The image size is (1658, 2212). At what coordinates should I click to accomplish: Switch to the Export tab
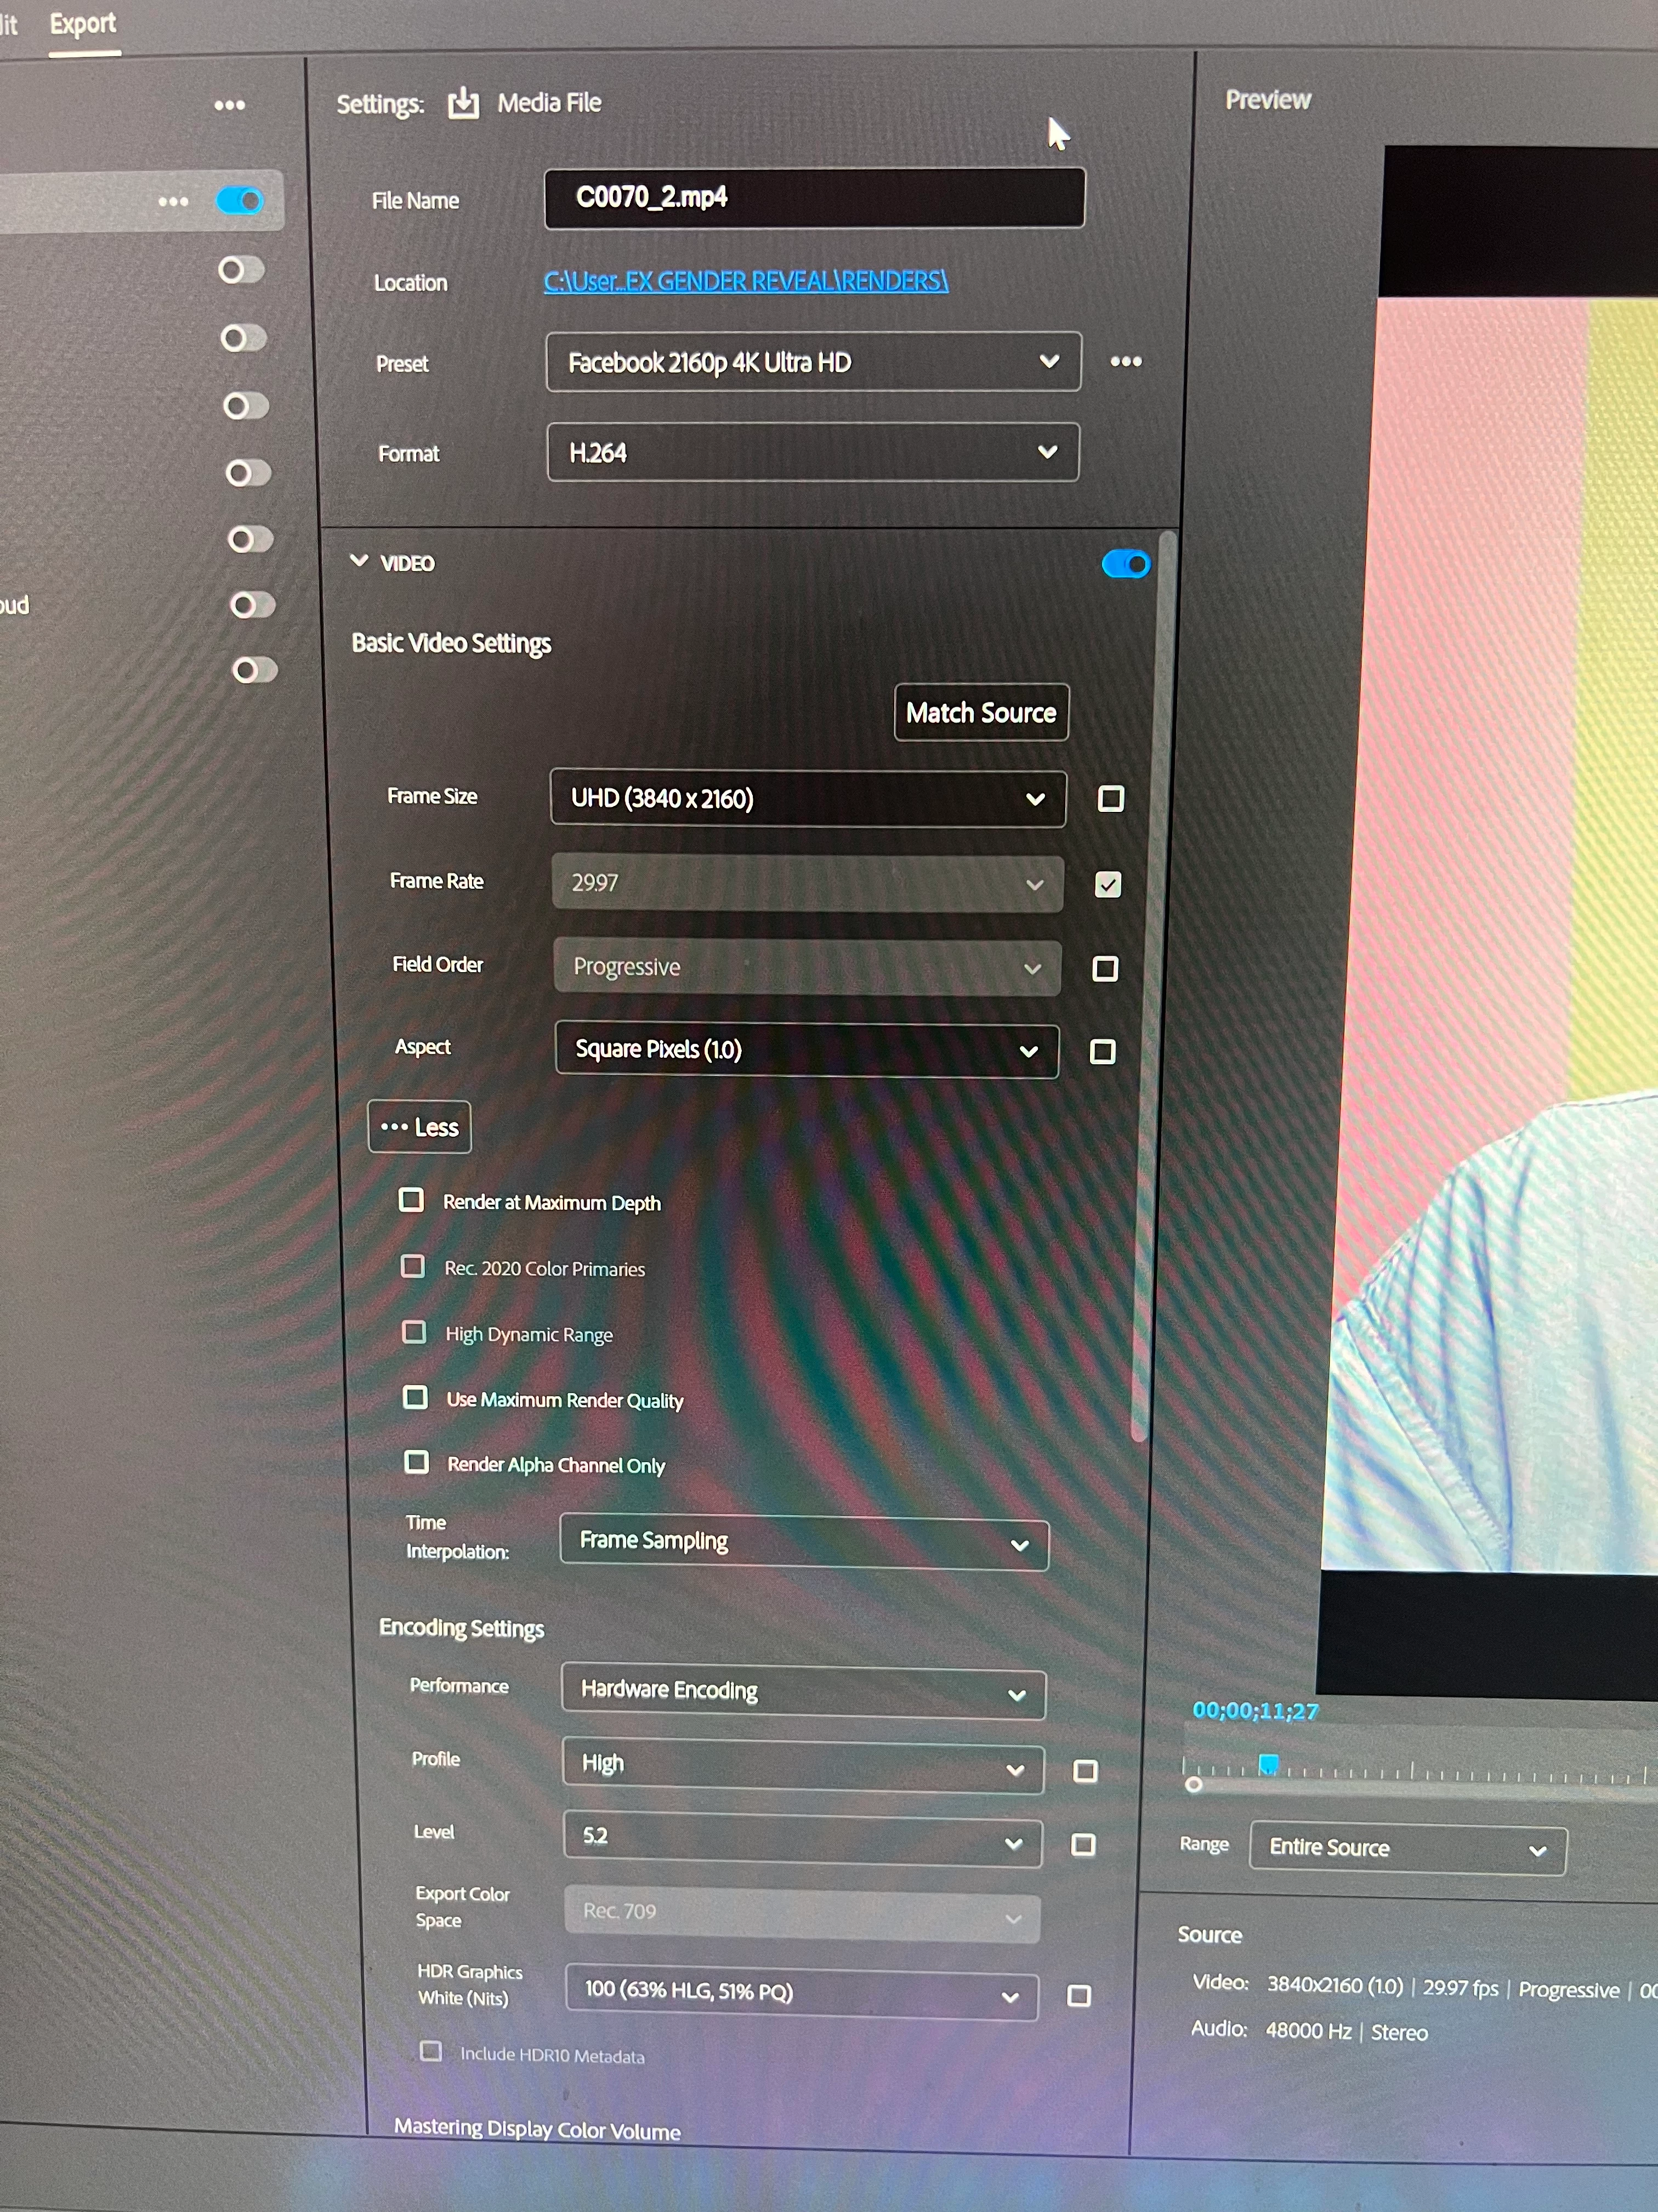click(83, 24)
